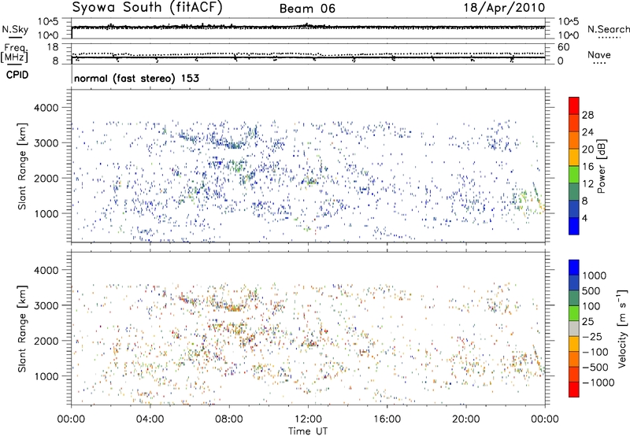Click the 'Beam 06' label

pyautogui.click(x=307, y=9)
